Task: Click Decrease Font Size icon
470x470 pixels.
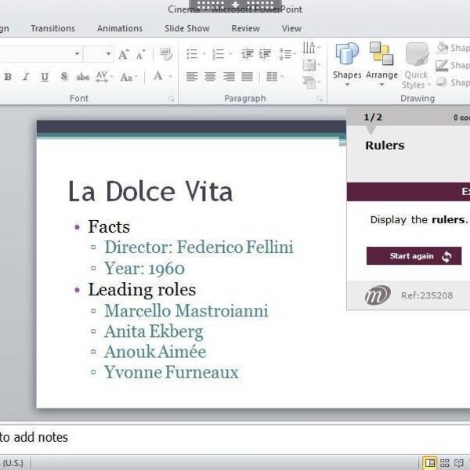Action: click(141, 54)
